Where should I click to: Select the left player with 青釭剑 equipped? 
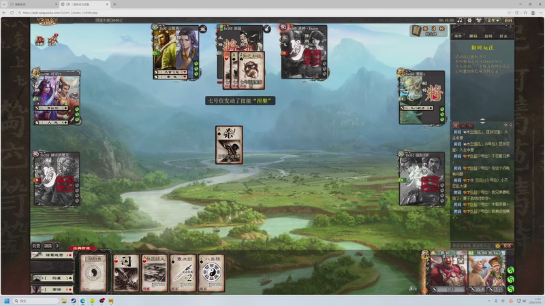(57, 98)
